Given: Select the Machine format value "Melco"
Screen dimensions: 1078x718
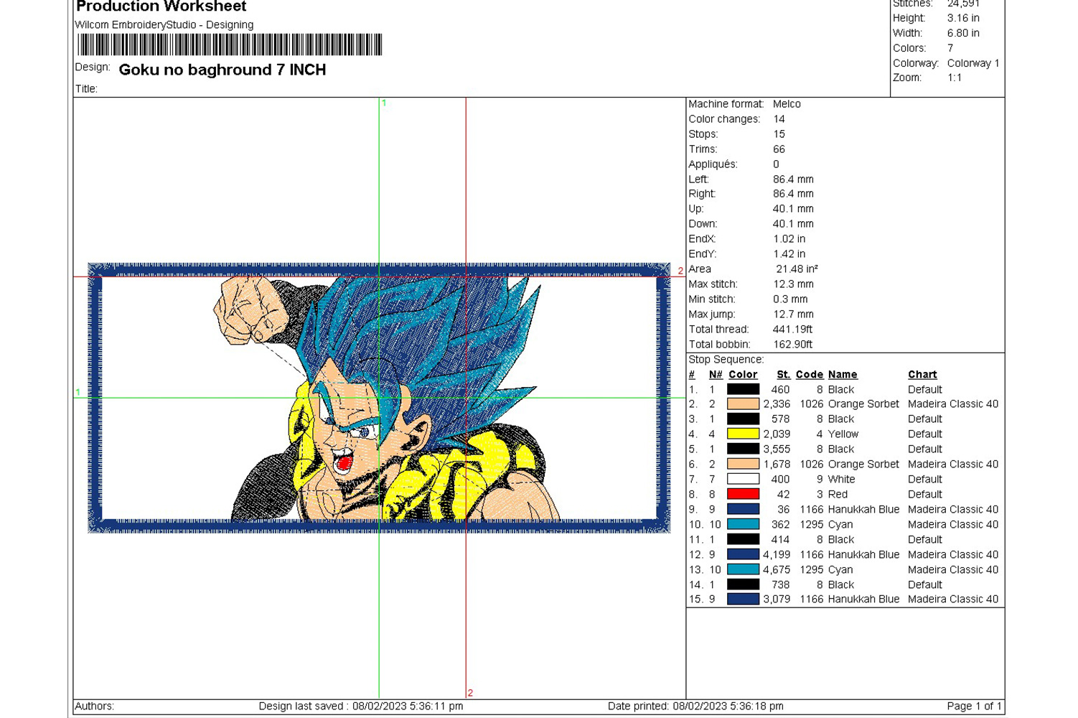Looking at the screenshot, I should point(787,104).
